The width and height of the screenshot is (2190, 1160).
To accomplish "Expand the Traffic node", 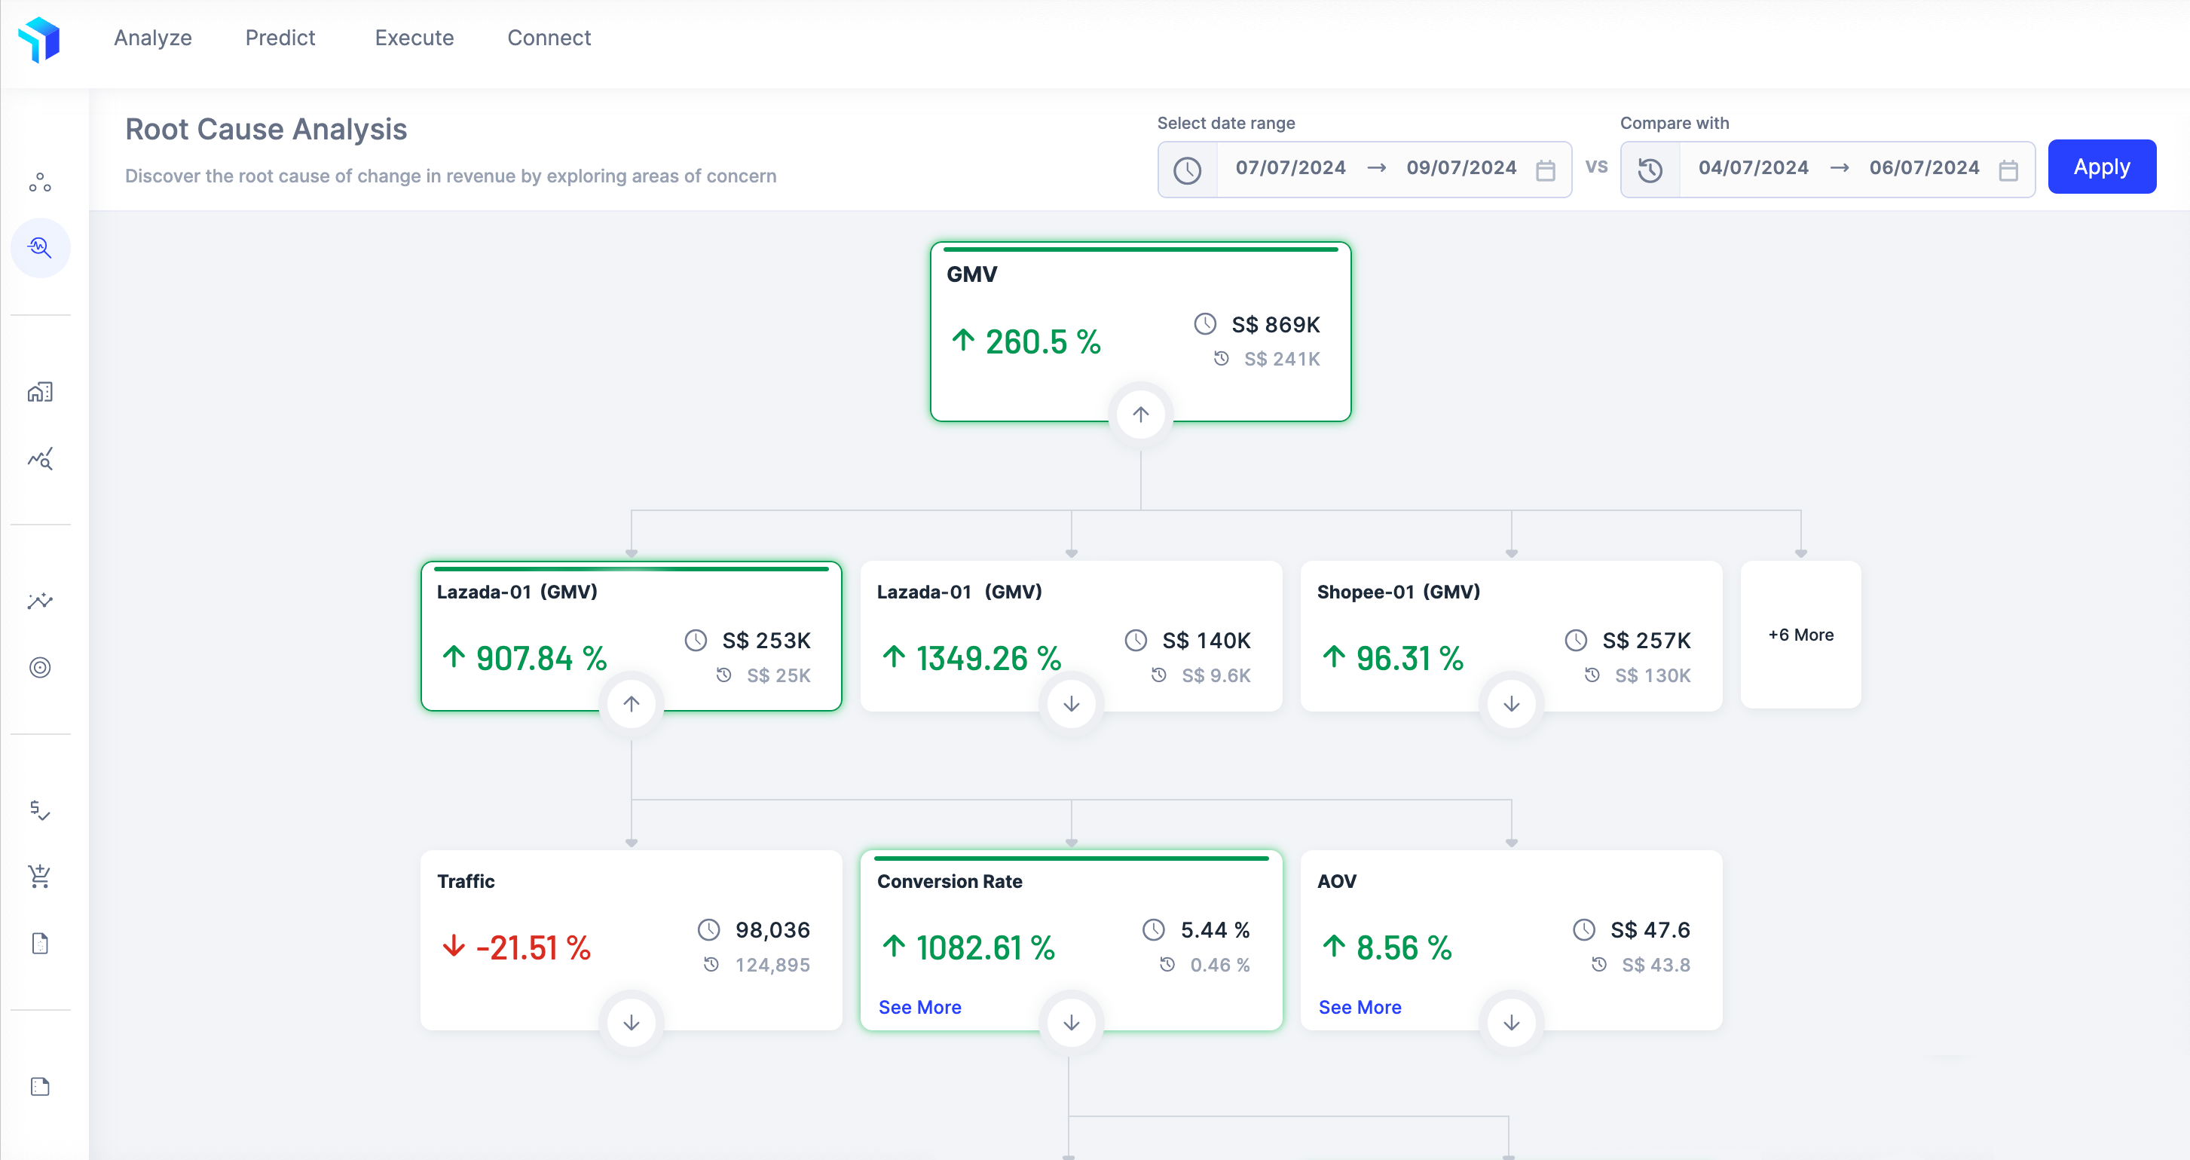I will coord(631,1022).
